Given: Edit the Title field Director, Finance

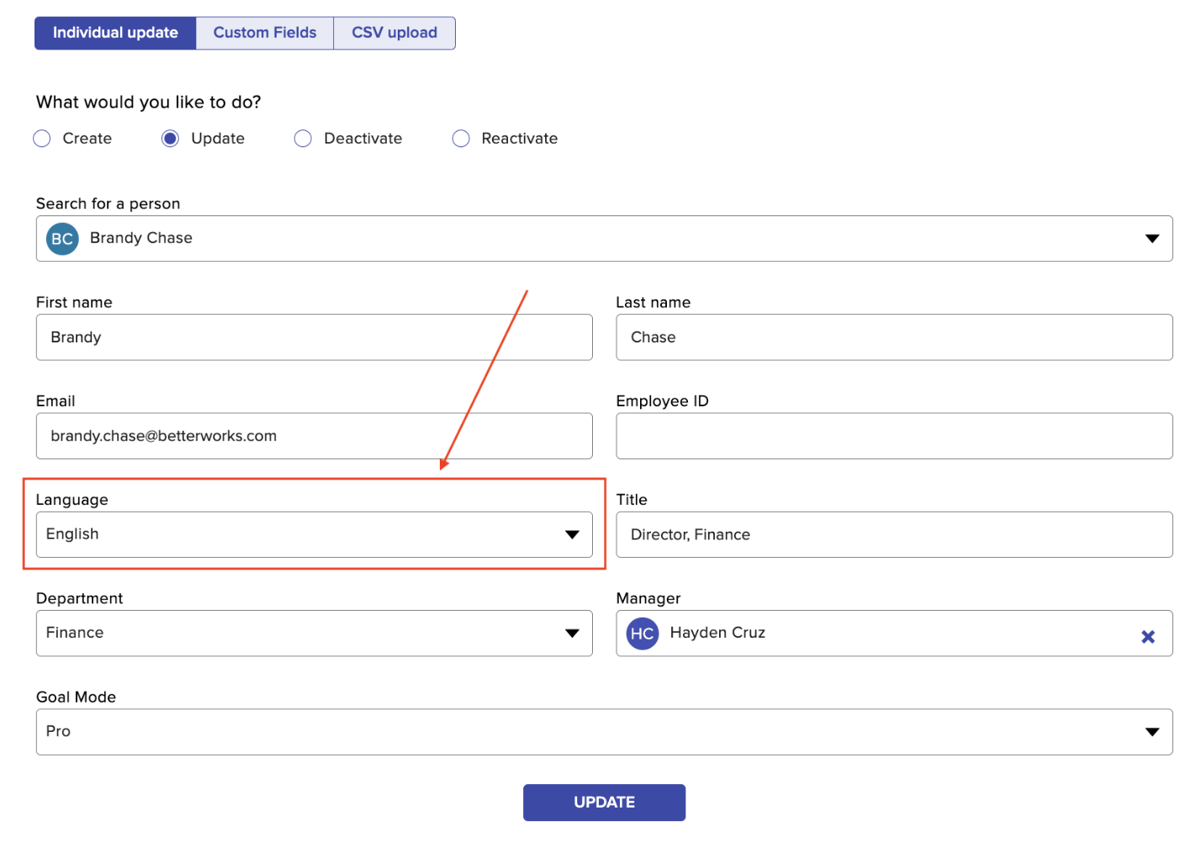Looking at the screenshot, I should (894, 534).
